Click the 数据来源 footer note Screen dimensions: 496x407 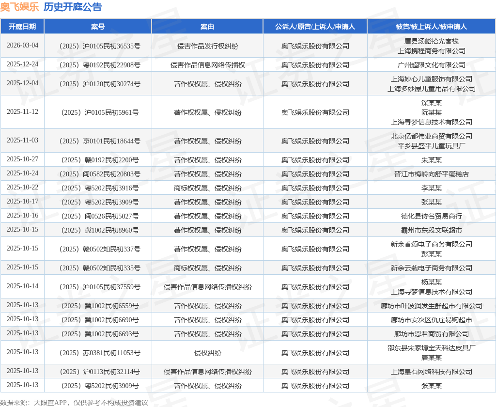coord(74,403)
